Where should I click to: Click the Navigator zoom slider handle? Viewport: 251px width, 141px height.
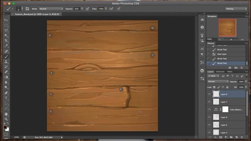pos(231,39)
